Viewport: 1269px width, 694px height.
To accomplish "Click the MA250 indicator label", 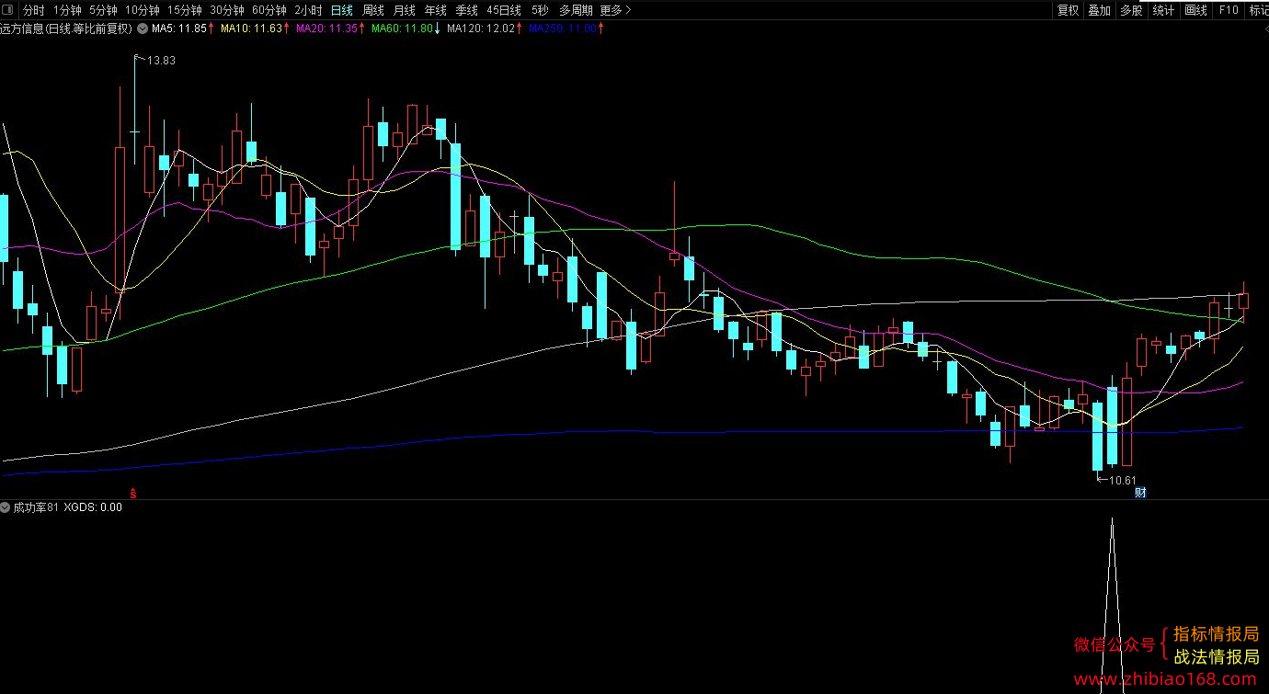I will pyautogui.click(x=563, y=28).
